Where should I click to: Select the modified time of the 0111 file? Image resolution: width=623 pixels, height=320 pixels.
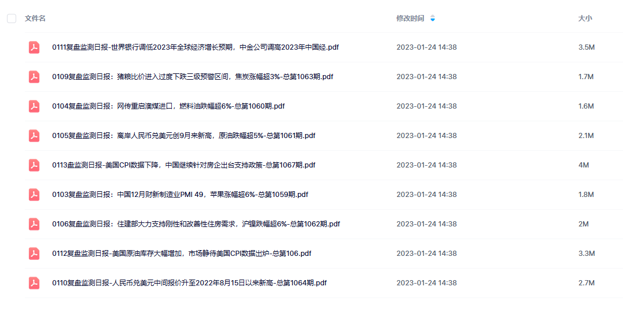click(x=426, y=47)
